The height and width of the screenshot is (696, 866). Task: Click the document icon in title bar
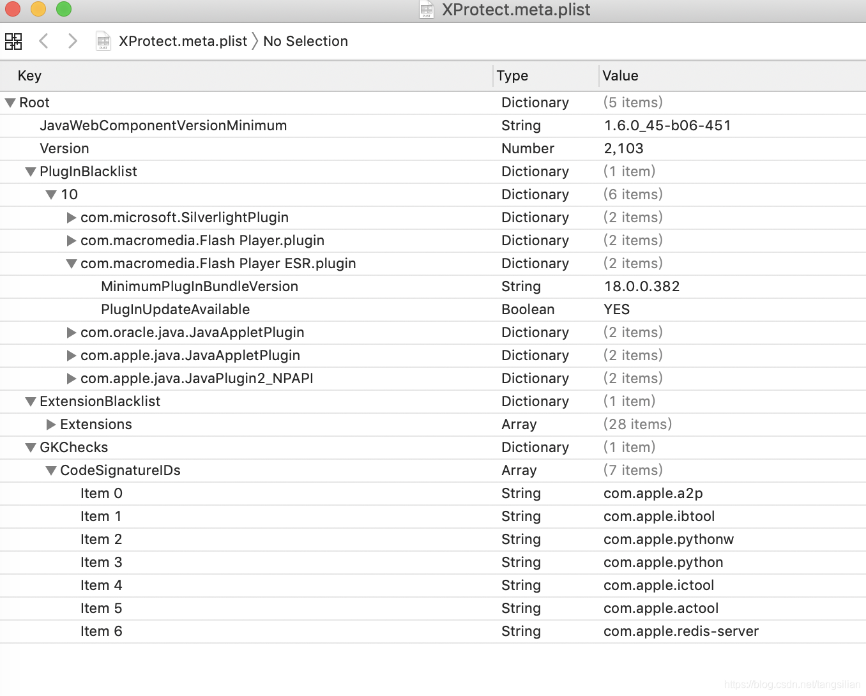[427, 10]
